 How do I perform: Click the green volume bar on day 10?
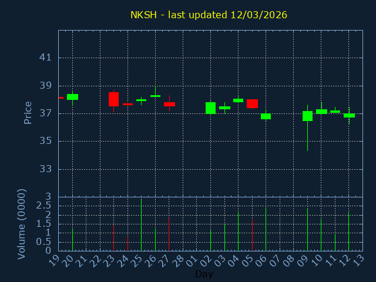(321, 235)
